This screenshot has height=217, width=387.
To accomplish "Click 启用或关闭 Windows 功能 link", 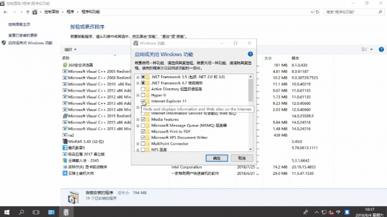I will (30, 43).
